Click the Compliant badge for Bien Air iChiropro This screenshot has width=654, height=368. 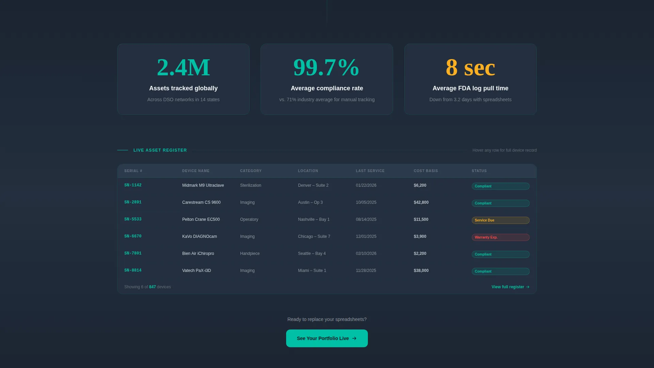pyautogui.click(x=500, y=255)
